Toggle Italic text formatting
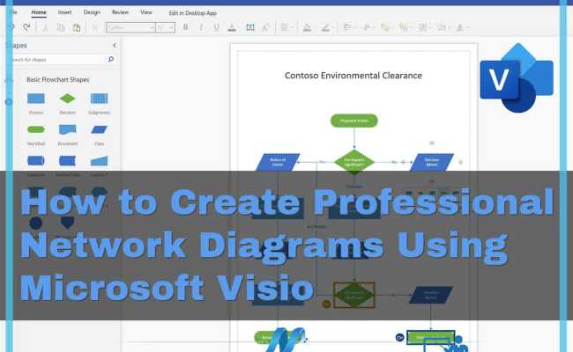The image size is (573, 352). [x=201, y=27]
